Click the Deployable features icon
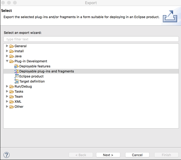This screenshot has width=181, height=160. click(x=16, y=66)
